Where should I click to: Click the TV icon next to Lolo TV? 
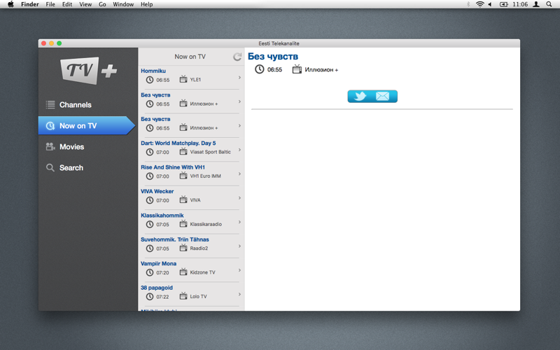[x=183, y=295]
